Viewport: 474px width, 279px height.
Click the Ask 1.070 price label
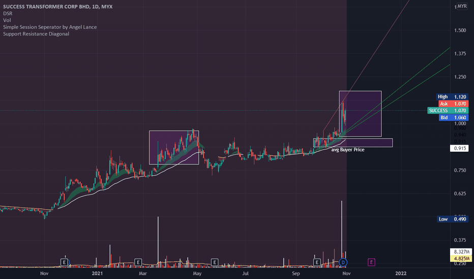pos(453,104)
